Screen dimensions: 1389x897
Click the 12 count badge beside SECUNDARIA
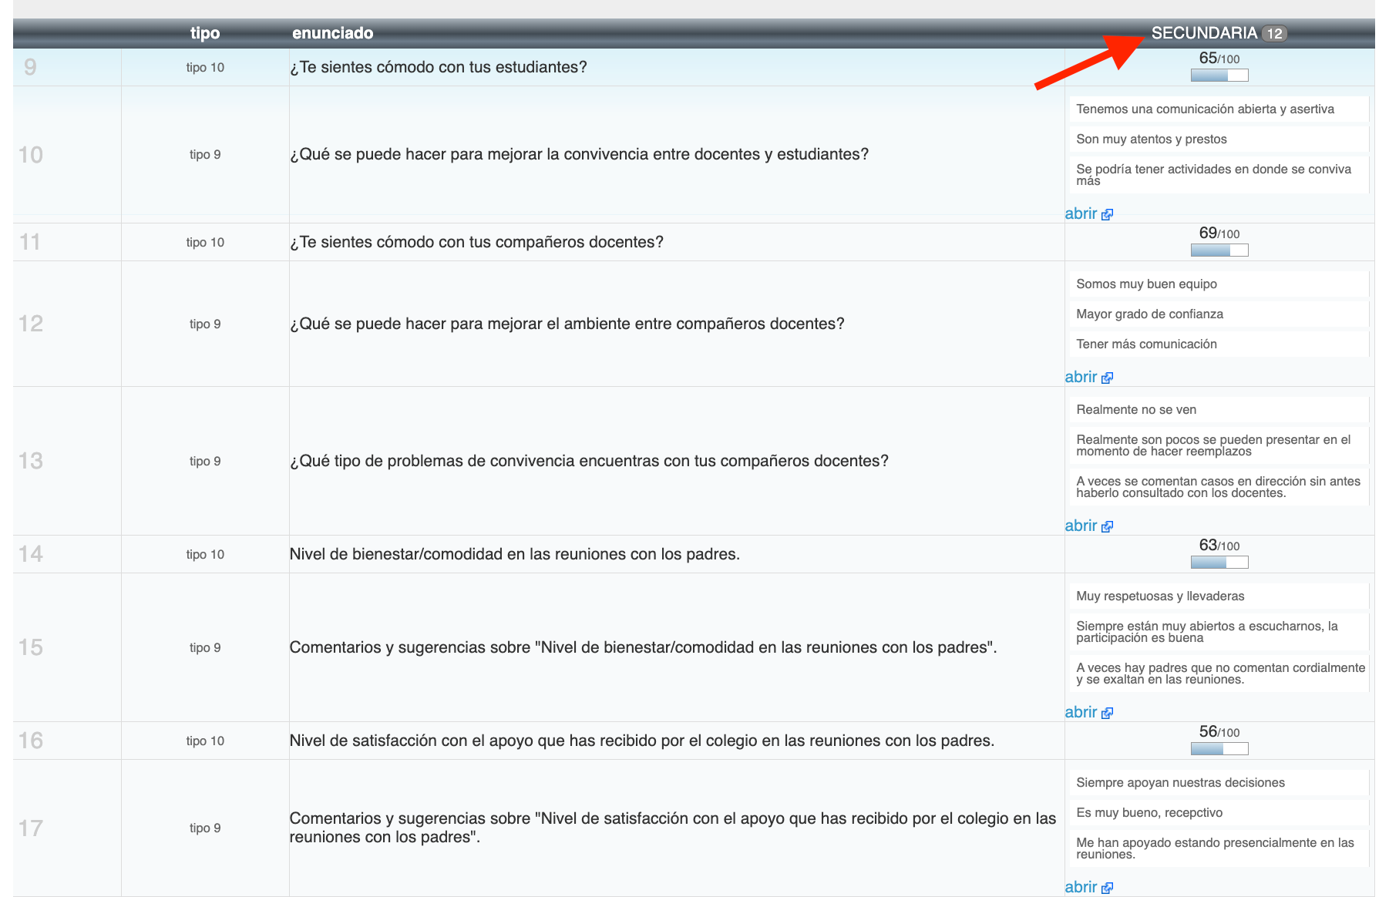click(x=1275, y=33)
